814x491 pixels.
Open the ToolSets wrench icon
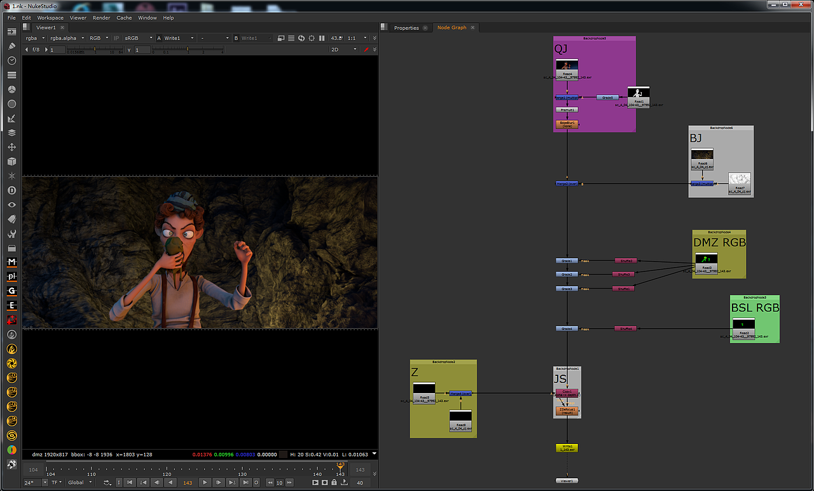[x=11, y=233]
